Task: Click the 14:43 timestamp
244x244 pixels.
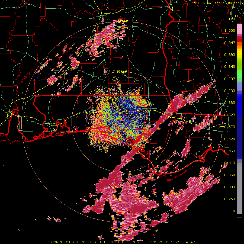Action: [190, 242]
